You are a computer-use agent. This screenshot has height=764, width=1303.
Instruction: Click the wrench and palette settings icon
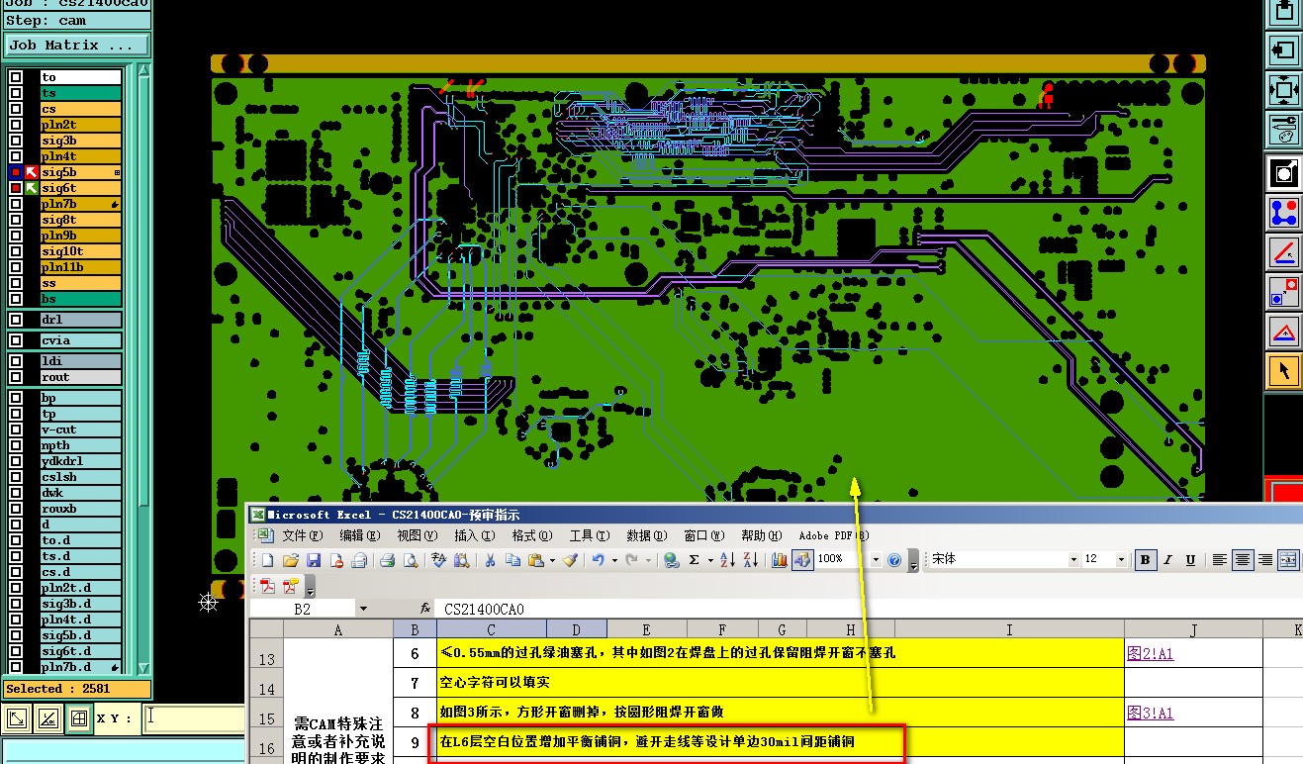1283,129
